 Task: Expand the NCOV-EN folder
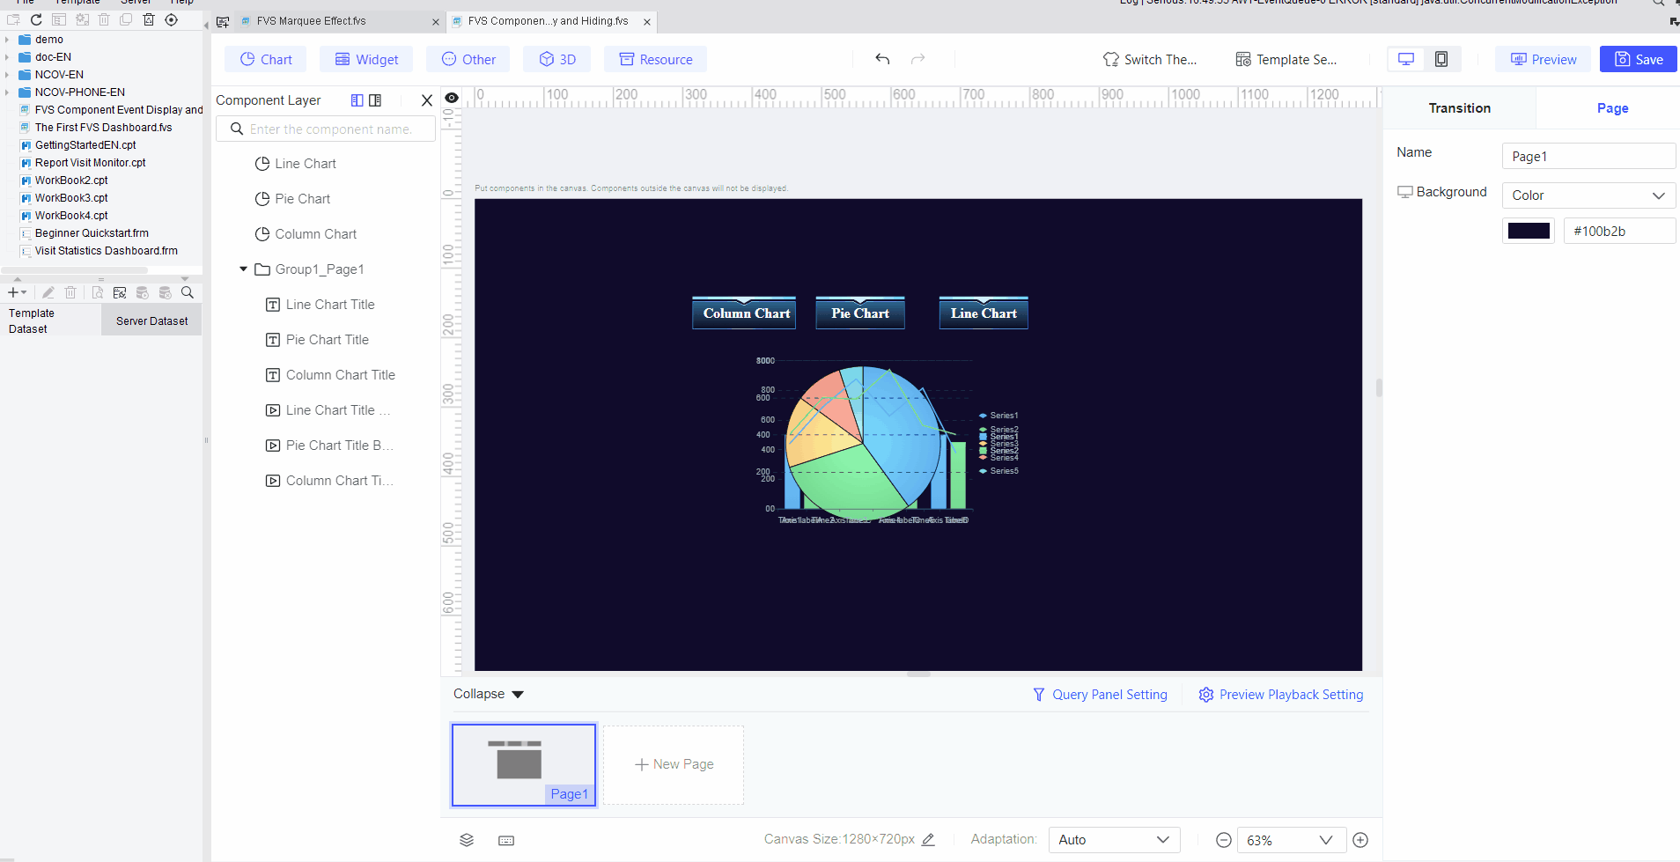tap(7, 75)
